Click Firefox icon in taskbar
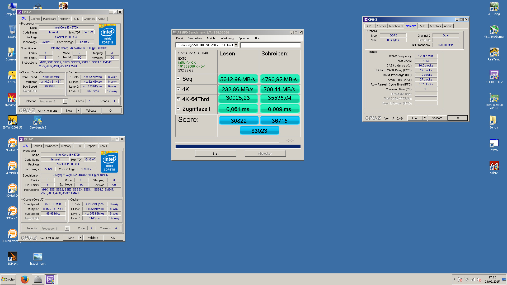Screen dimensions: 507x285 click(25, 279)
